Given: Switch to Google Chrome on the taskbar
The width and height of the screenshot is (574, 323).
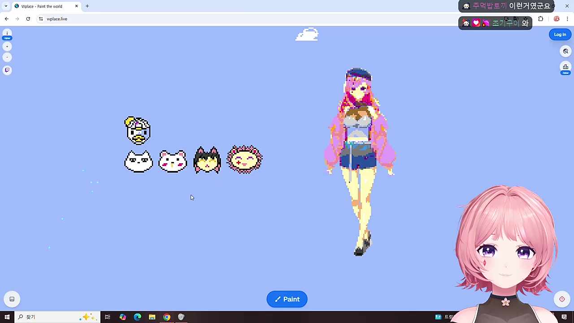Looking at the screenshot, I should coord(167,317).
